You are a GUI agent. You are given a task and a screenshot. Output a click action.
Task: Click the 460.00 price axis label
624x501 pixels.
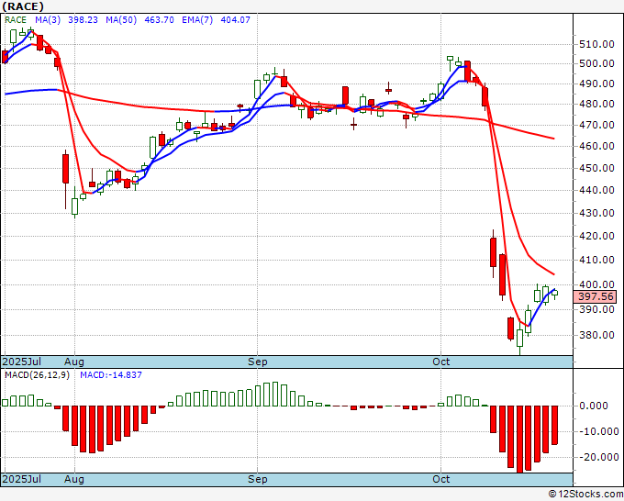[x=596, y=147]
